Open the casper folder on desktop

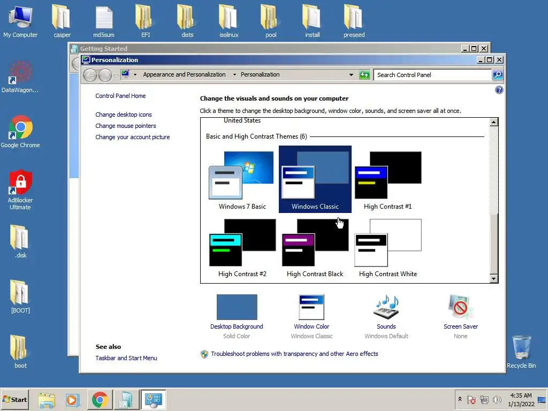click(x=62, y=21)
